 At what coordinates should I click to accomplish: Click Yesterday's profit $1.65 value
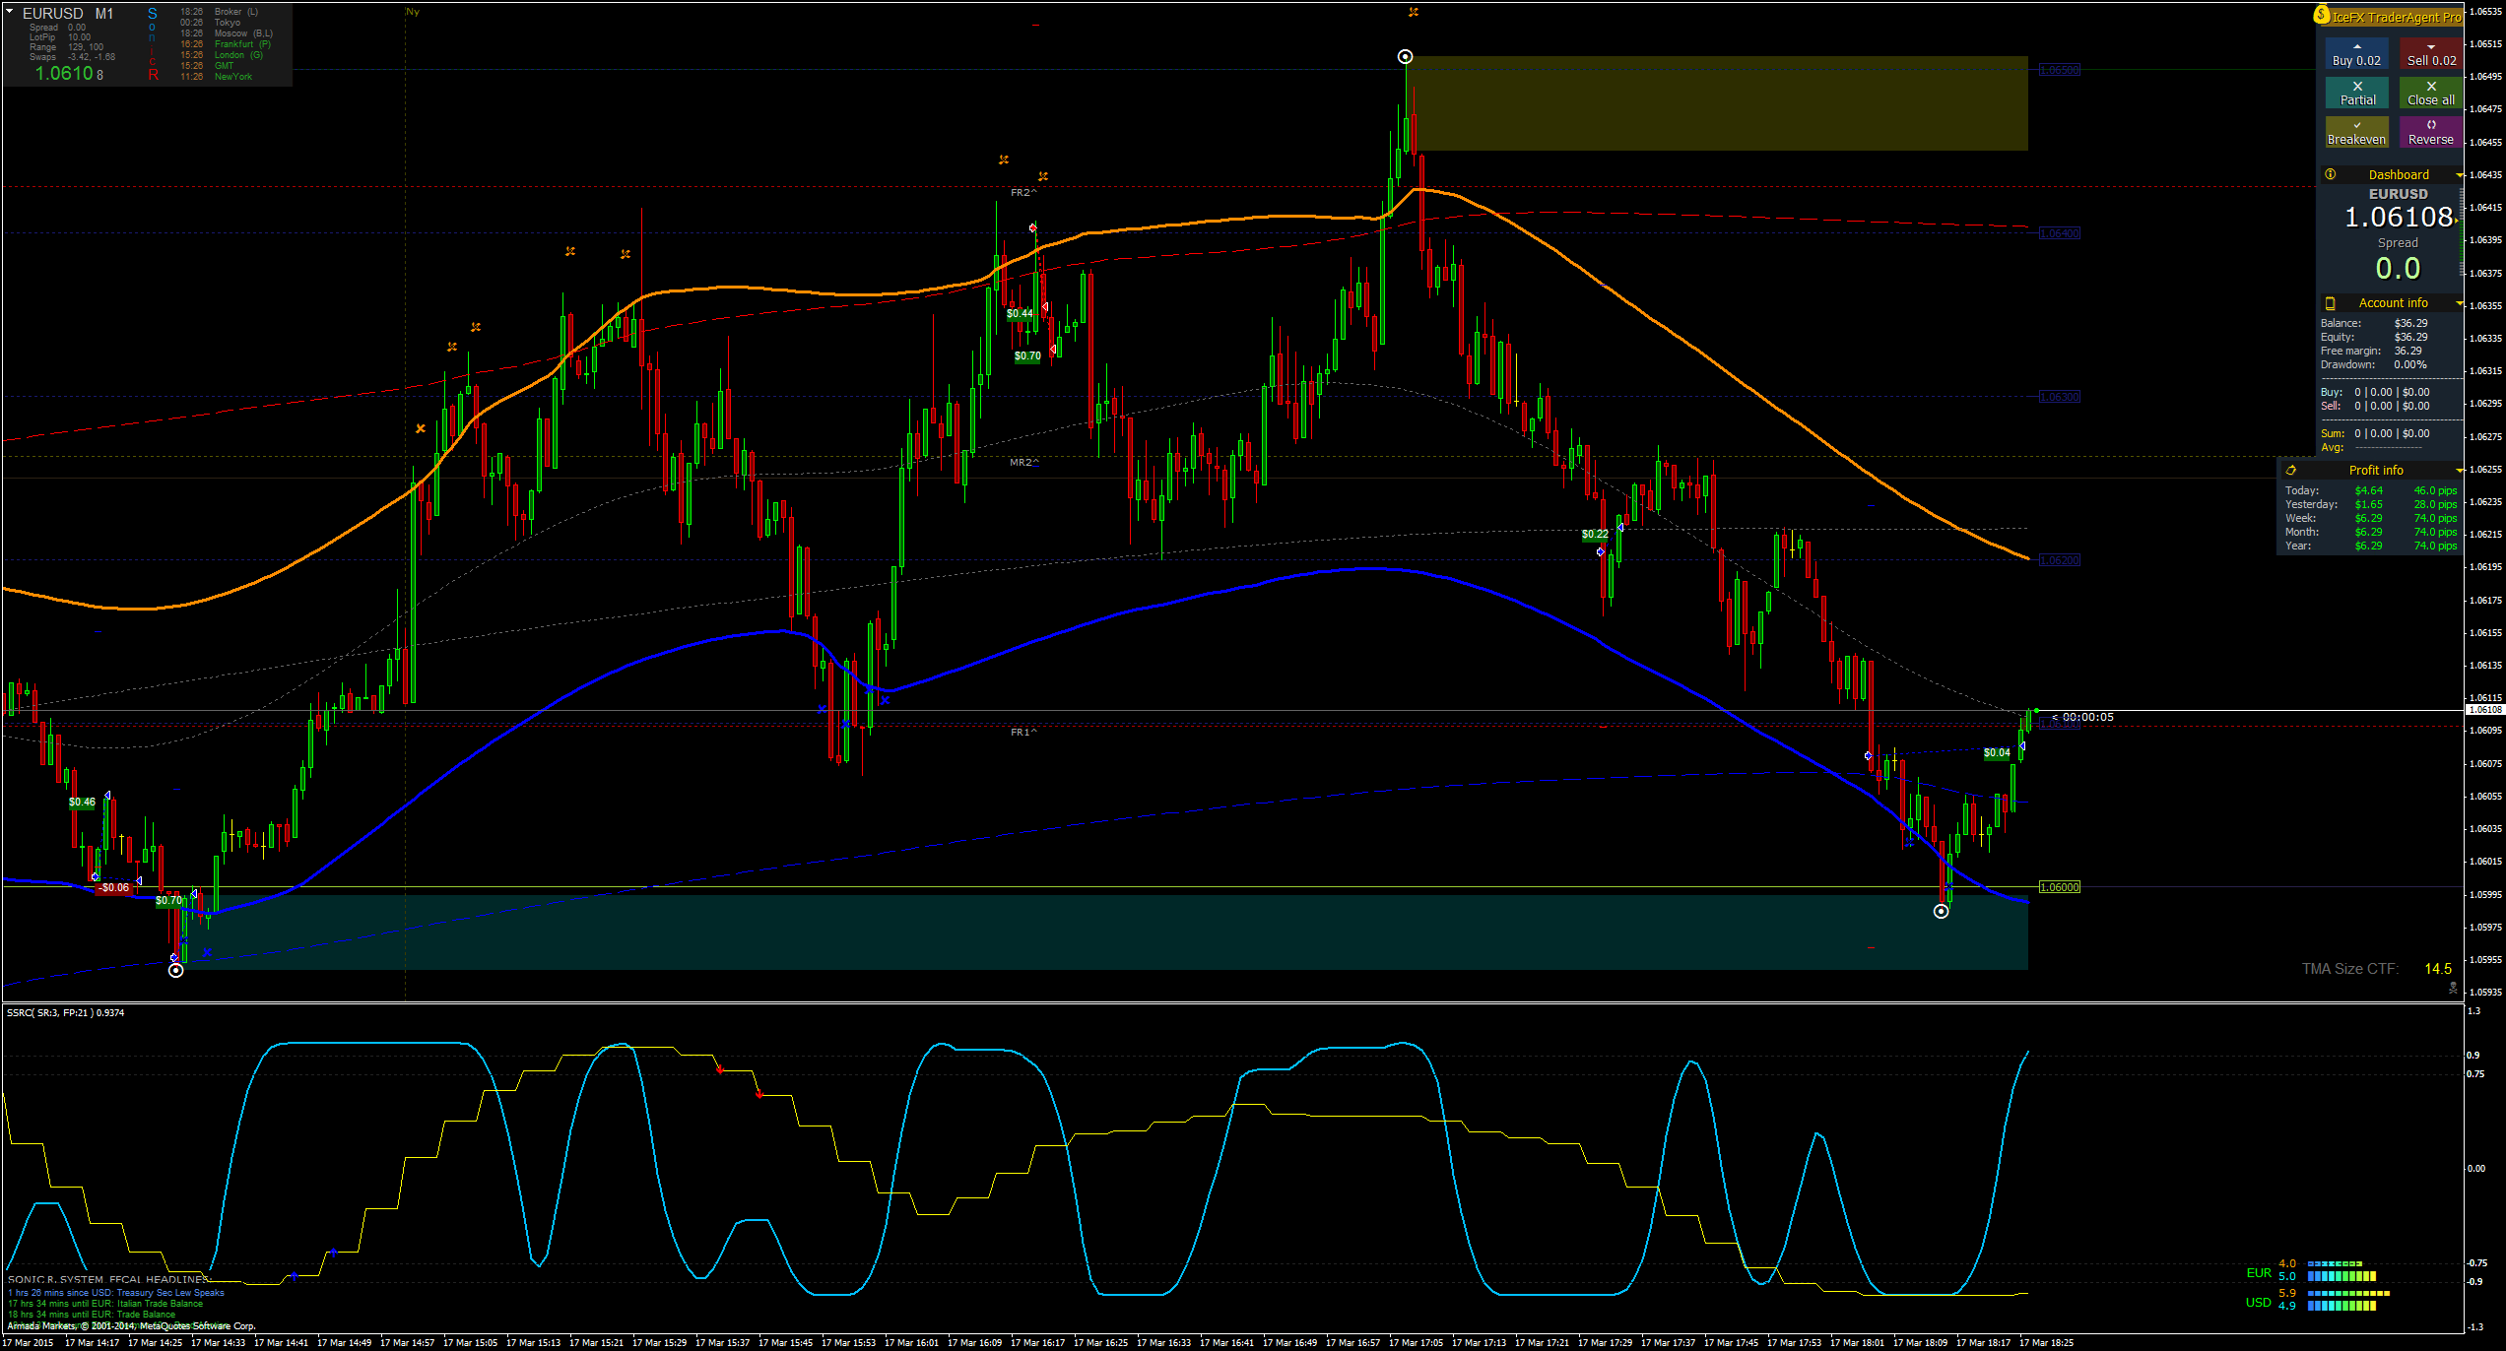[2368, 504]
